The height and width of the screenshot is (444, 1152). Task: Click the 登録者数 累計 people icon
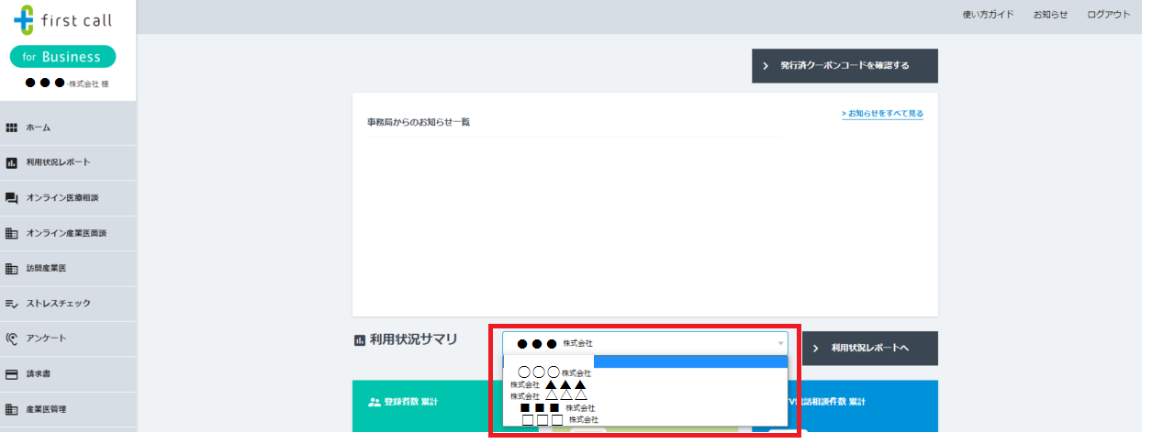[375, 402]
